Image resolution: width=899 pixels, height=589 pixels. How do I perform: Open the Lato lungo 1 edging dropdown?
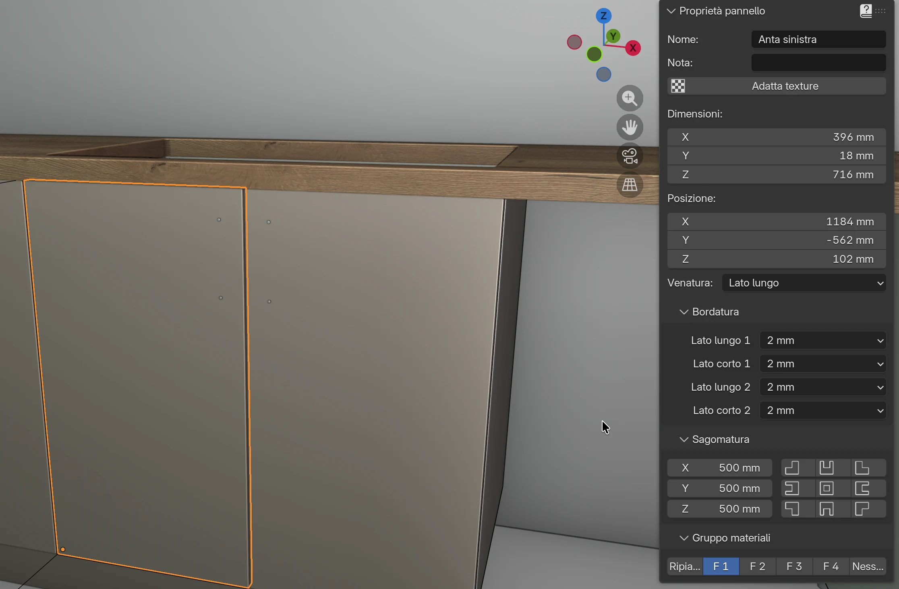pos(823,340)
